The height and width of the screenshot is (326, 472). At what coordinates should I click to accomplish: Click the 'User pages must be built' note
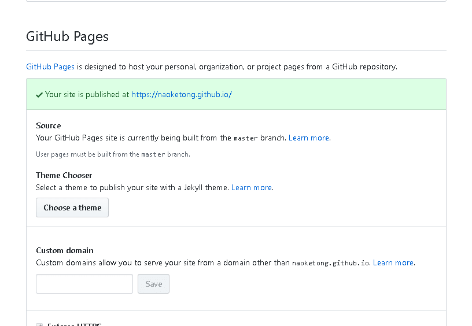113,154
